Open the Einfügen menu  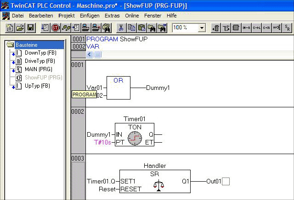[x=90, y=16]
